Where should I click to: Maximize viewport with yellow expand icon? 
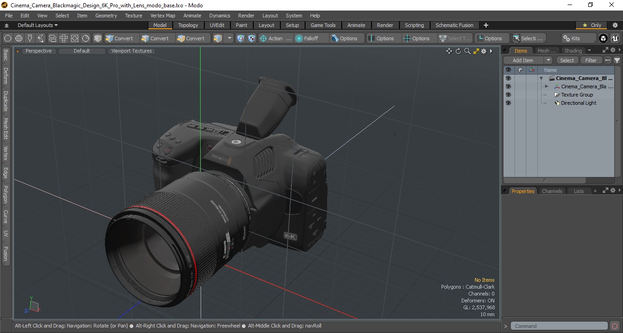(x=476, y=51)
